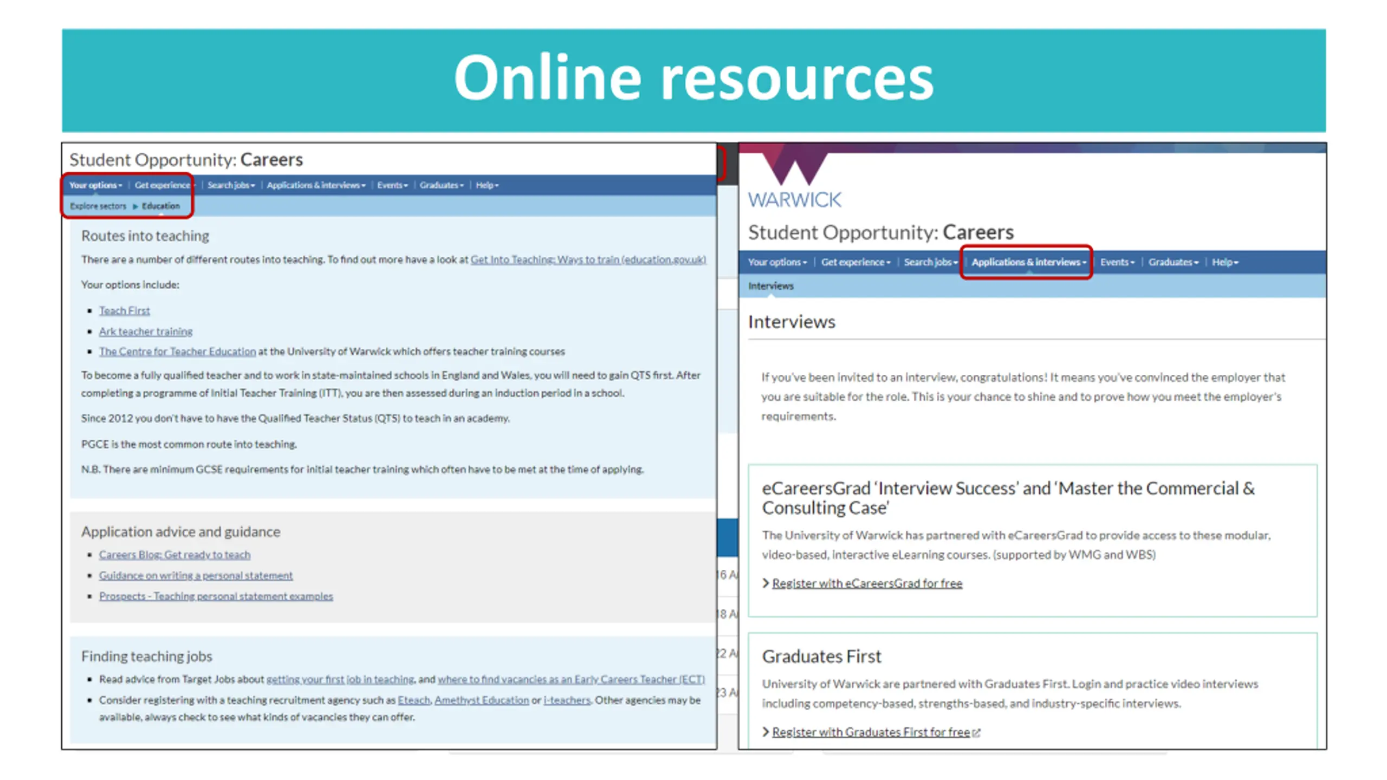Select the Education breadcrumb item
The image size is (1387, 780).
click(161, 206)
